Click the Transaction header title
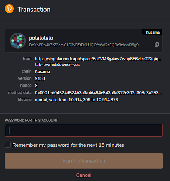 click(34, 10)
